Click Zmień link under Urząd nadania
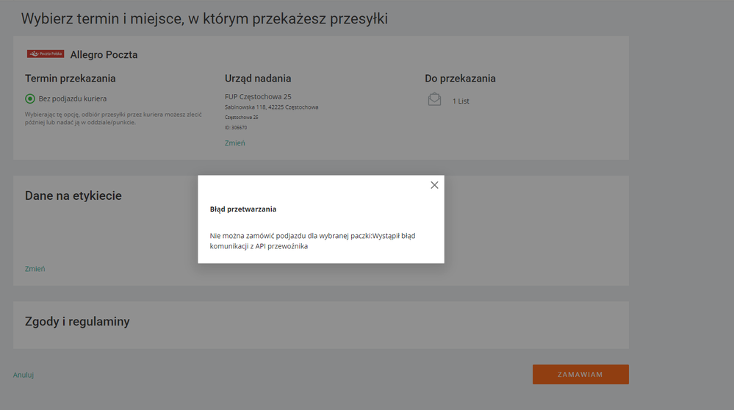 coord(234,143)
